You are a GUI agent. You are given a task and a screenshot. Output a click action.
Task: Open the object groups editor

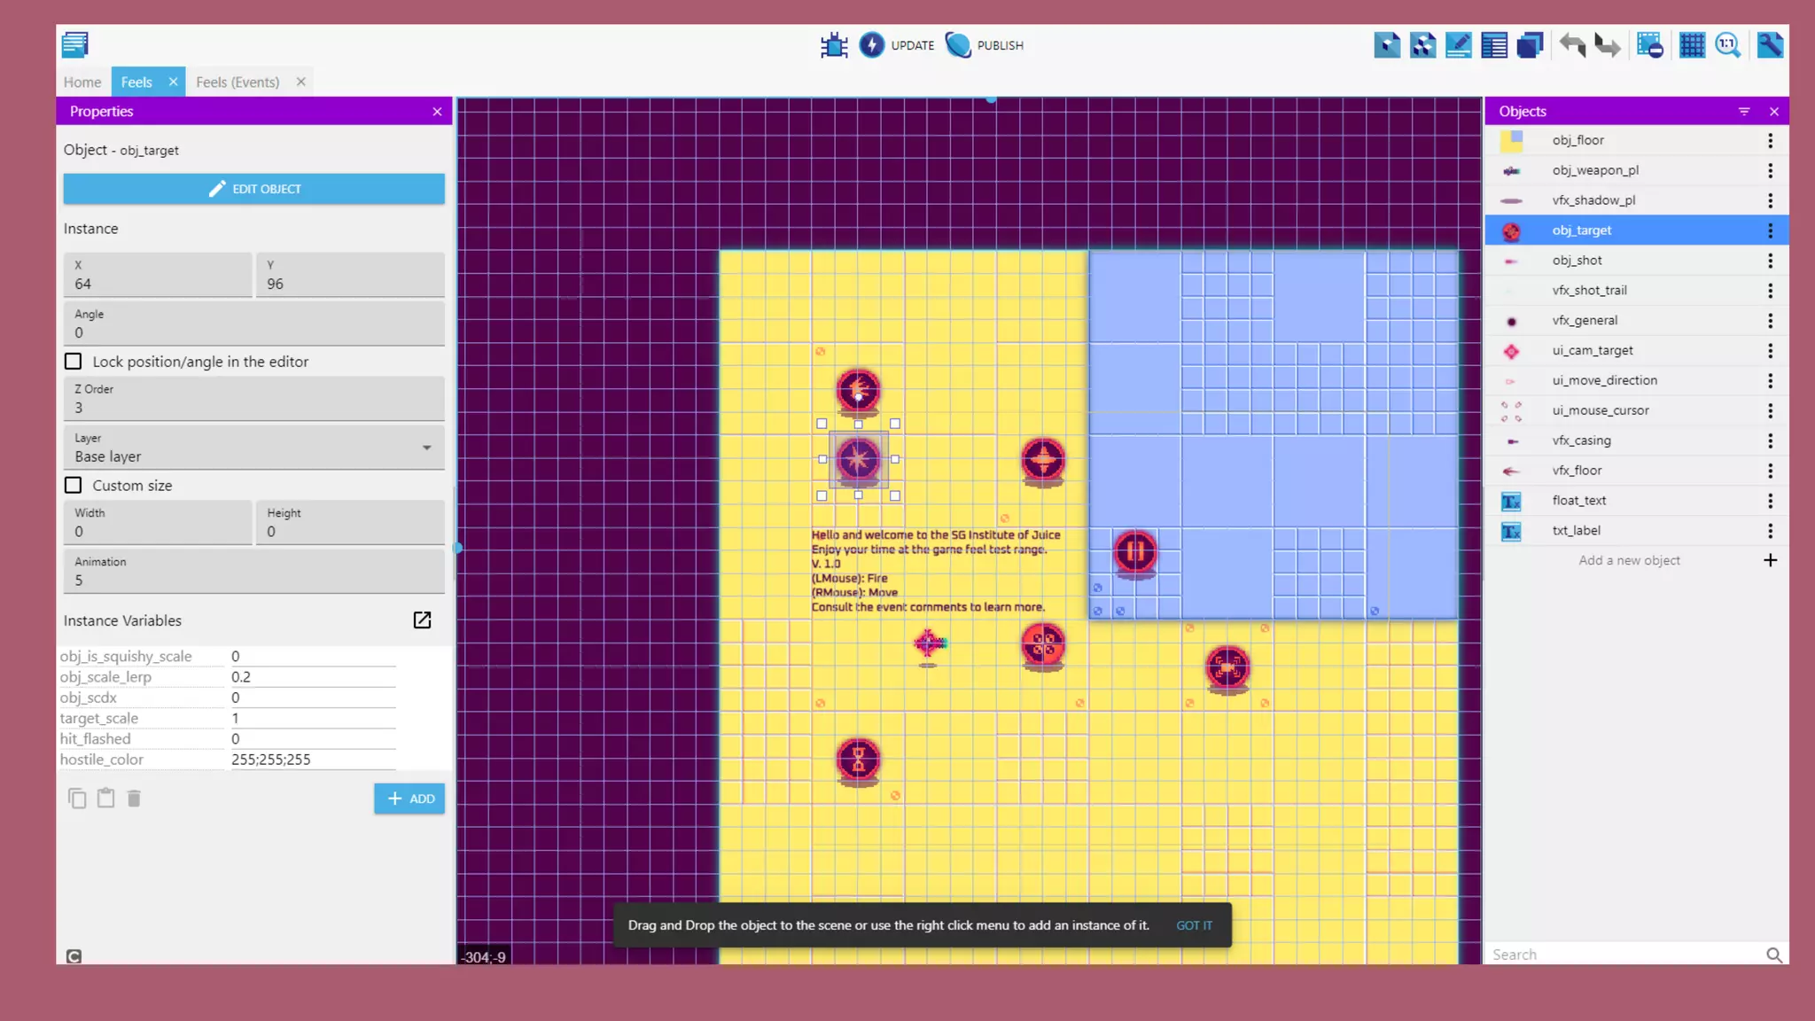point(1422,45)
